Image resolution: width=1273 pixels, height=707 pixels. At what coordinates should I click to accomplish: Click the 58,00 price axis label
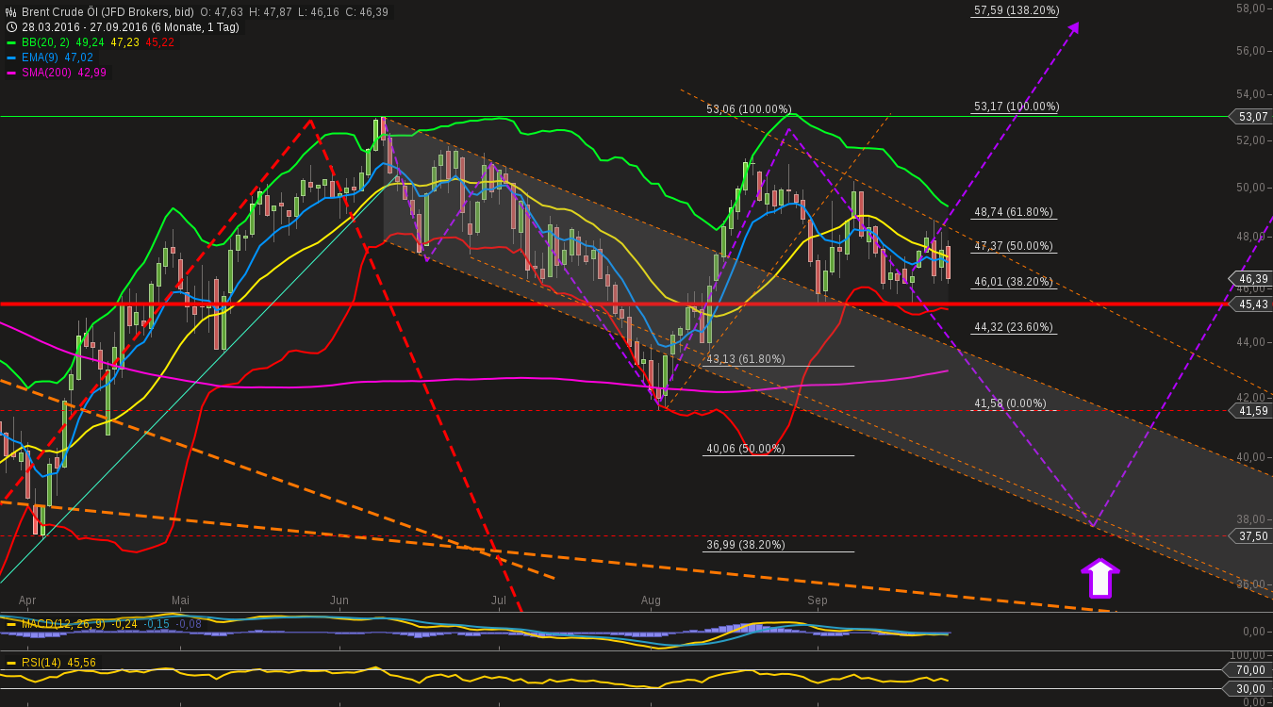click(x=1250, y=8)
